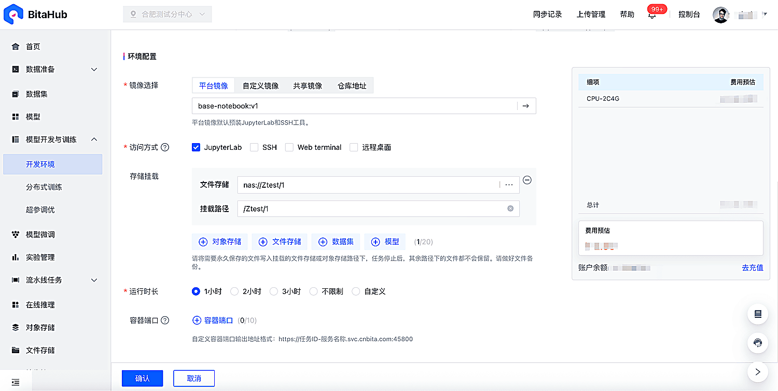The height and width of the screenshot is (391, 778).
Task: Click the 模型 grid icon in sidebar
Action: pos(16,117)
